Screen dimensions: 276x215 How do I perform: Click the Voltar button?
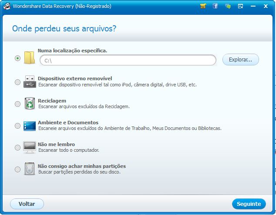tap(27, 204)
